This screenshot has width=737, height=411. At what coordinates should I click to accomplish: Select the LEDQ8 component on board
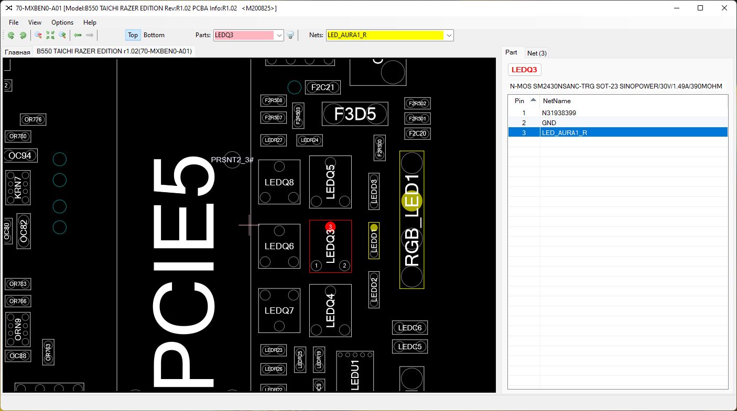coord(279,182)
